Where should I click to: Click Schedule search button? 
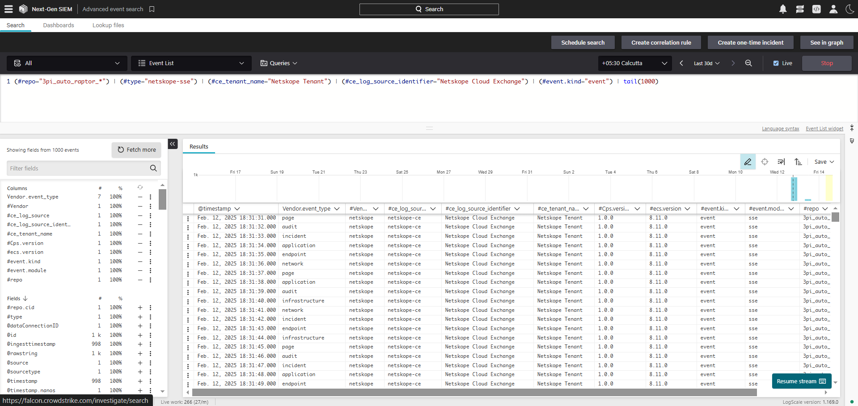(583, 43)
